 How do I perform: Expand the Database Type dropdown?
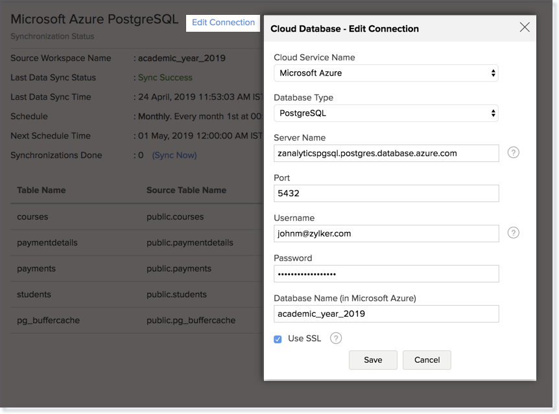tap(386, 113)
